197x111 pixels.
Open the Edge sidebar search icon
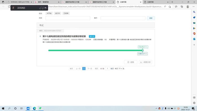coord(194,12)
